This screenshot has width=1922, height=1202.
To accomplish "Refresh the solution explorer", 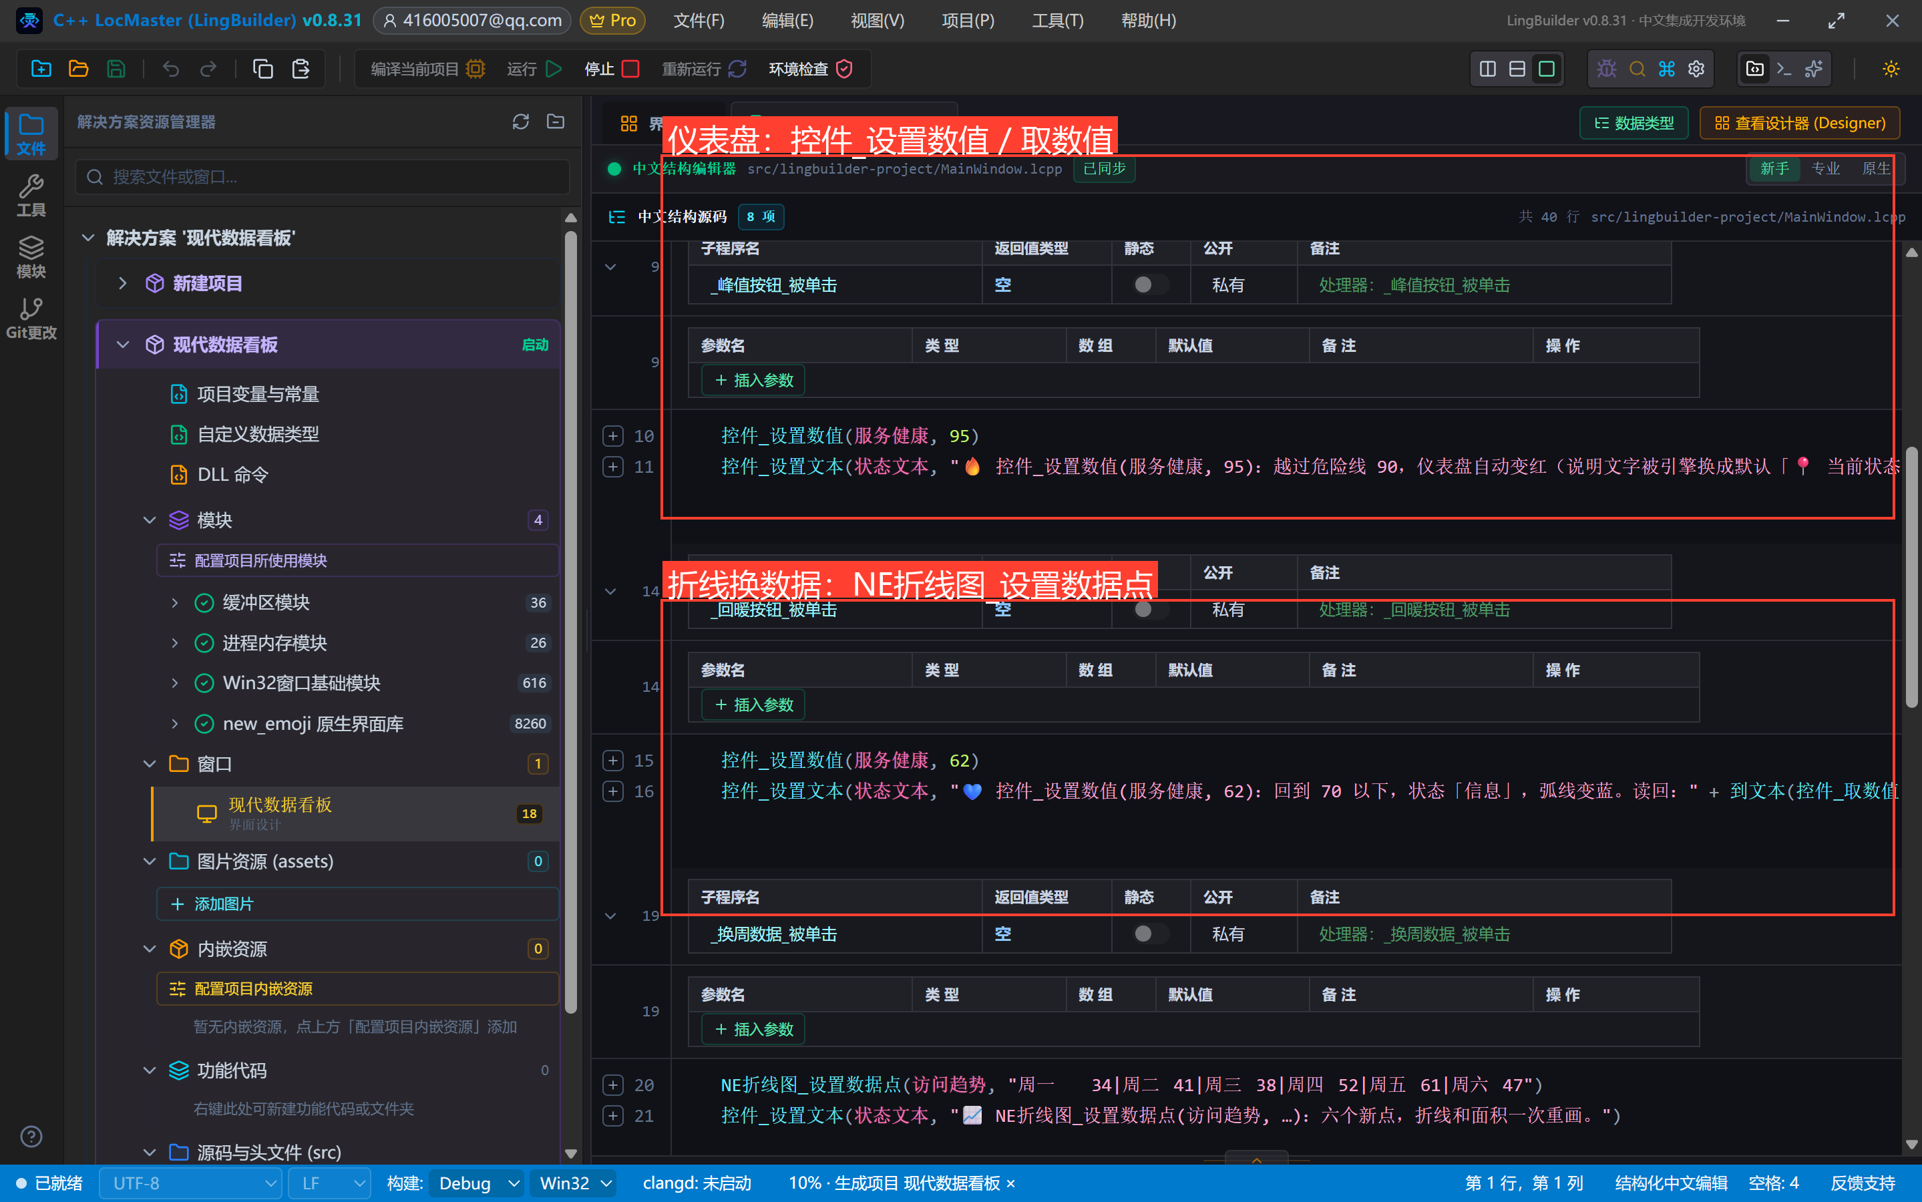I will point(521,122).
